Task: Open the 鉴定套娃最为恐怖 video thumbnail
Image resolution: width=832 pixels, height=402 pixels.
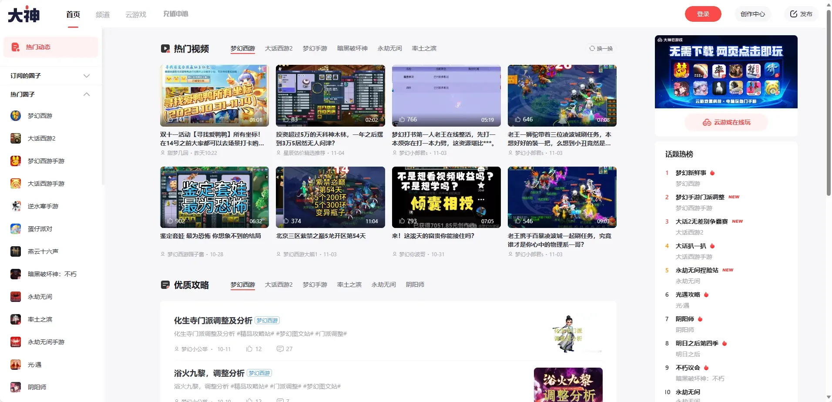Action: click(215, 197)
